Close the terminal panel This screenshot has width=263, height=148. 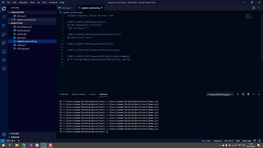pos(259,94)
